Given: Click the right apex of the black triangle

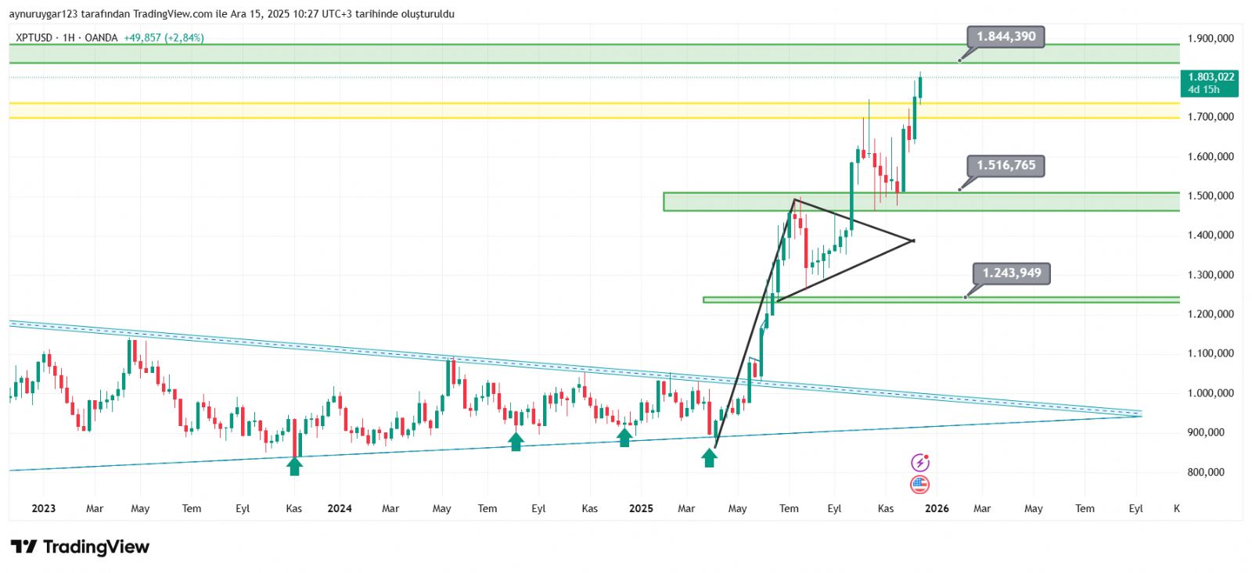Looking at the screenshot, I should (913, 240).
